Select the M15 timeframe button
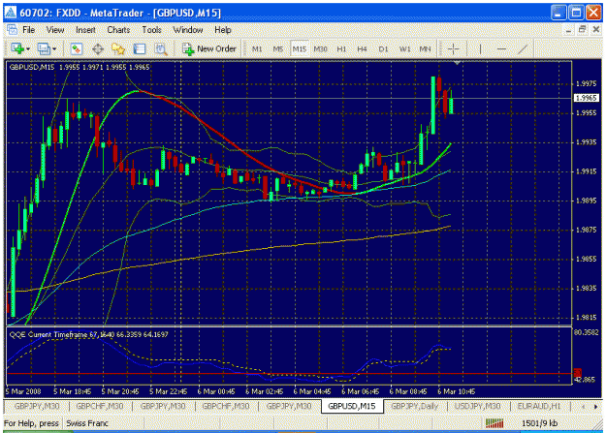606x433 pixels. click(300, 49)
